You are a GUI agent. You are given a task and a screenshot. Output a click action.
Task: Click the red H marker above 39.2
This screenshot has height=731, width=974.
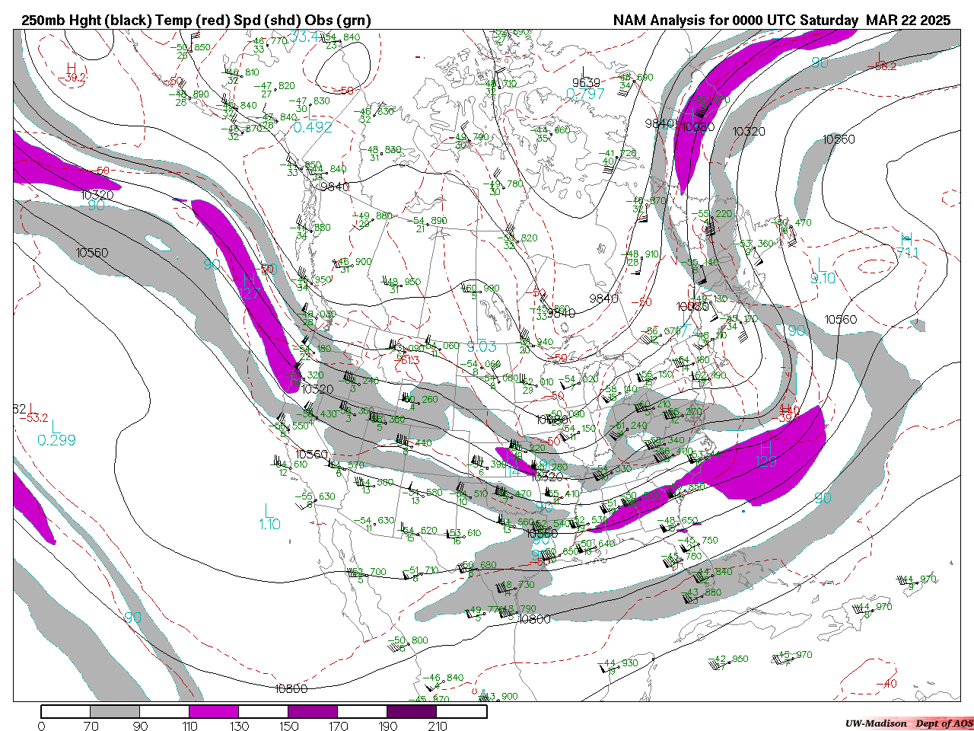coord(72,67)
